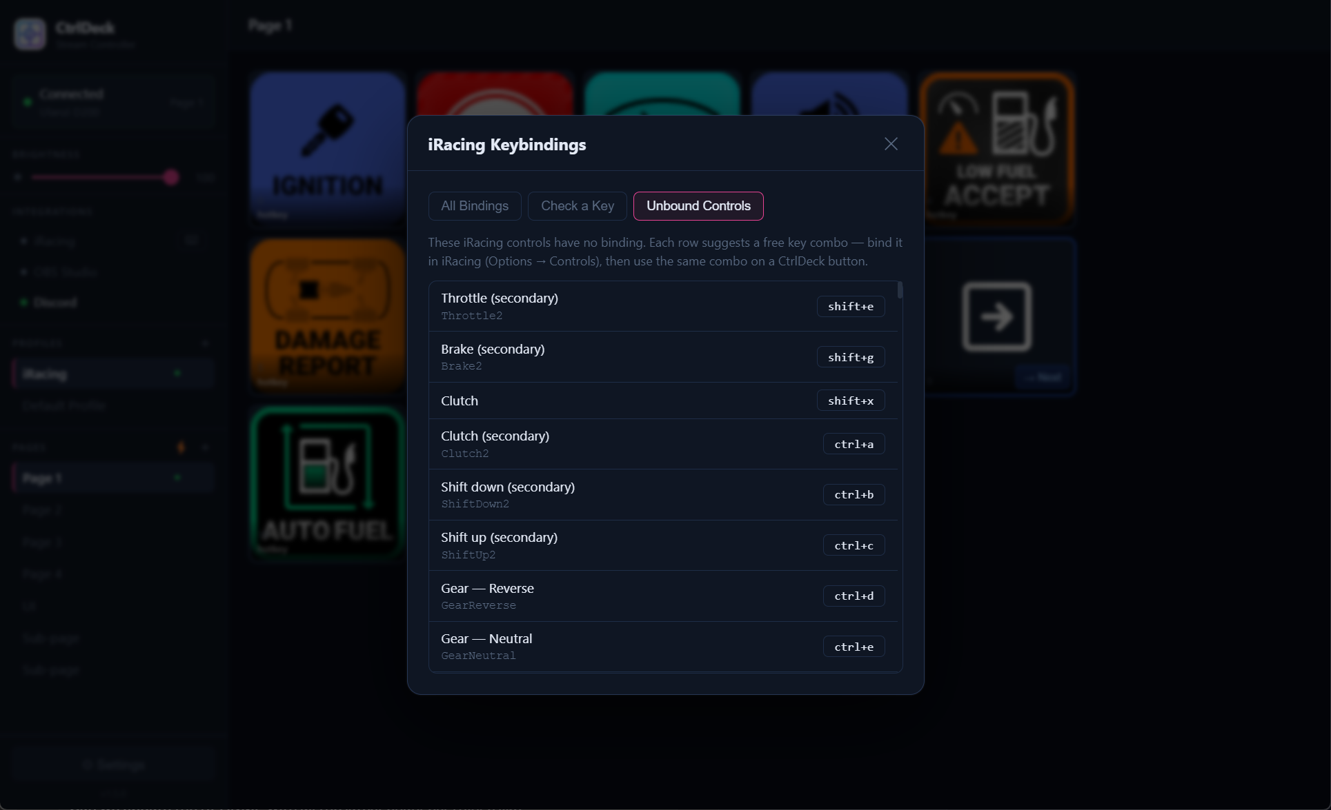Select the Shift down (secondary) label
The width and height of the screenshot is (1331, 810).
coord(508,487)
